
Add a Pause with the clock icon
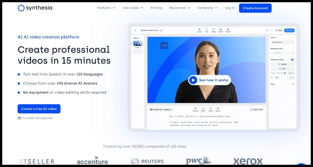210,109
